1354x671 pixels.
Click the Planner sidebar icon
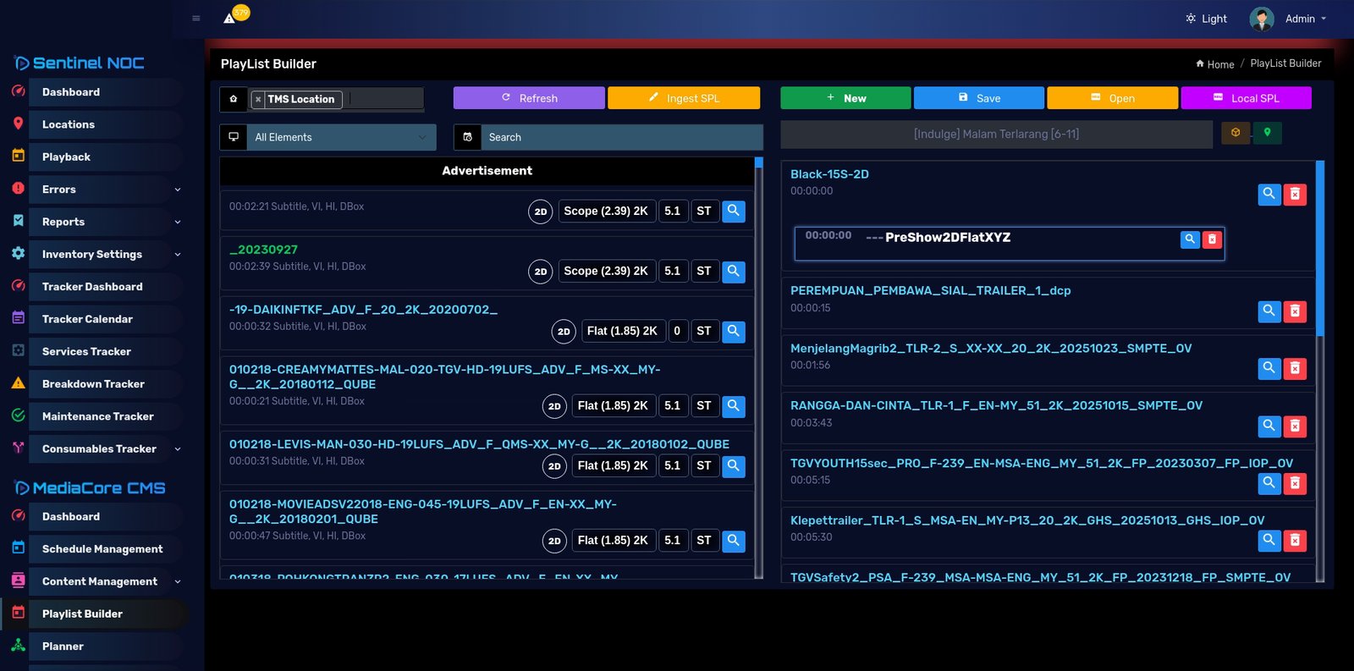pyautogui.click(x=18, y=645)
